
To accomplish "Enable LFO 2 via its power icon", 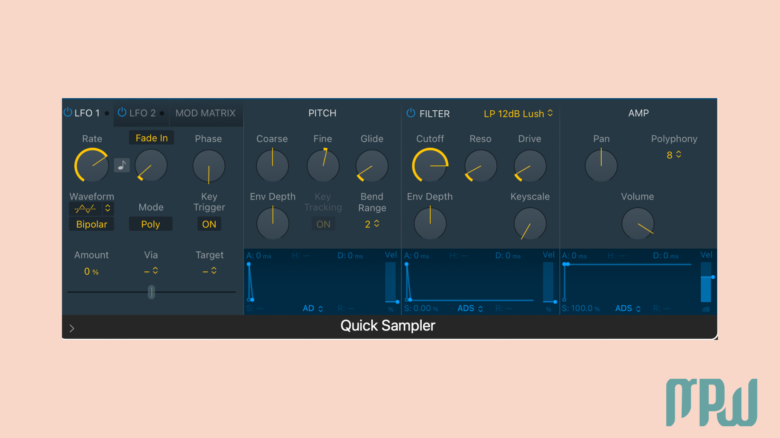I will [122, 113].
